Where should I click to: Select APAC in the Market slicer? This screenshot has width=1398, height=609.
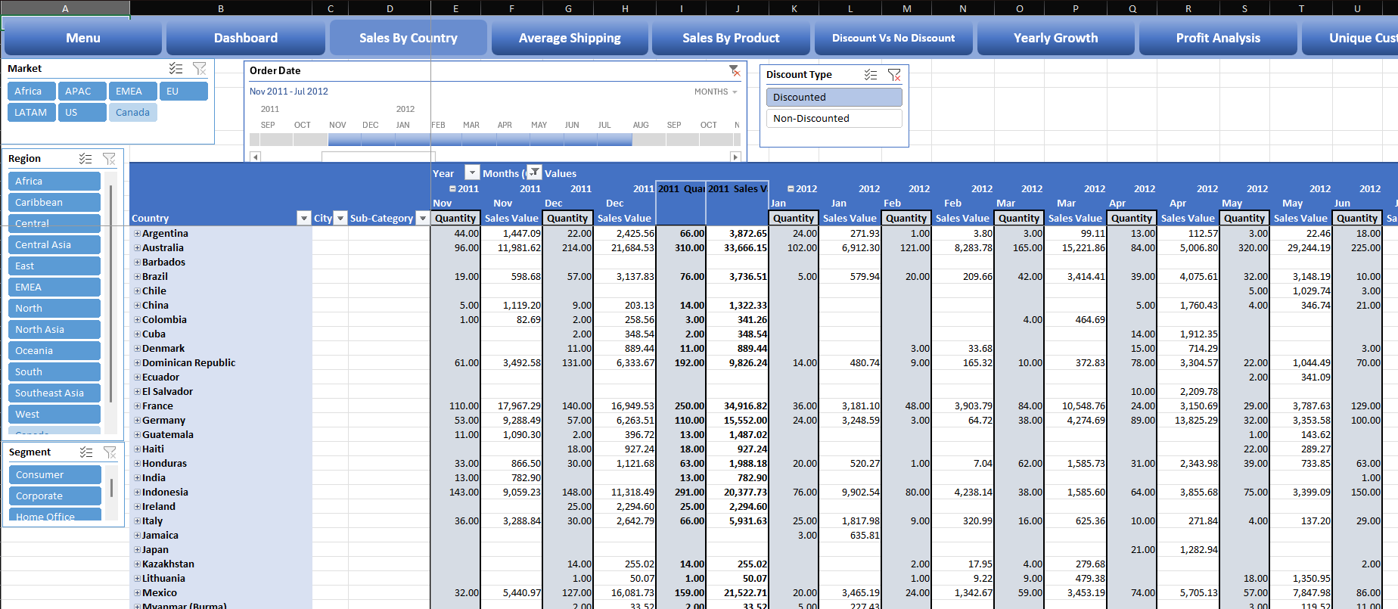click(x=82, y=91)
